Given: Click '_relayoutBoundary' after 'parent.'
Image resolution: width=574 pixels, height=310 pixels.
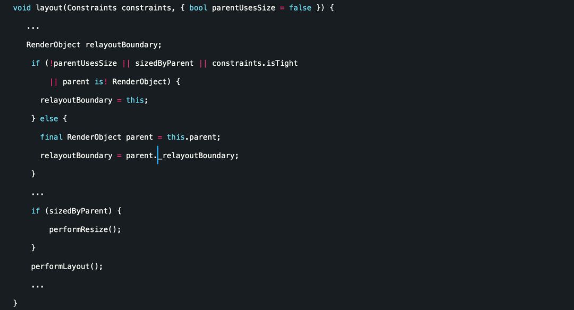Looking at the screenshot, I should pos(196,156).
